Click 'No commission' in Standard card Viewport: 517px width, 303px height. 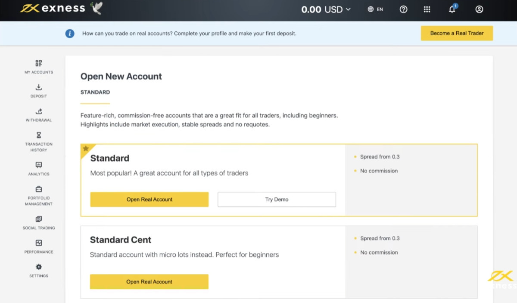379,171
